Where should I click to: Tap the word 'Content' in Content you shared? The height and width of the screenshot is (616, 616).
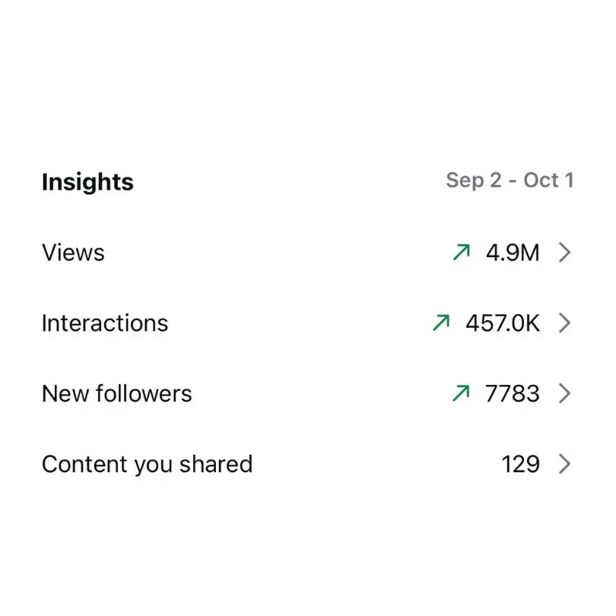(85, 464)
